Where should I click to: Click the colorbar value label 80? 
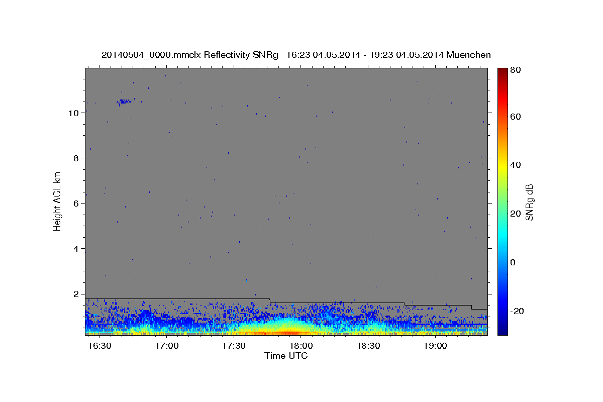pos(516,70)
